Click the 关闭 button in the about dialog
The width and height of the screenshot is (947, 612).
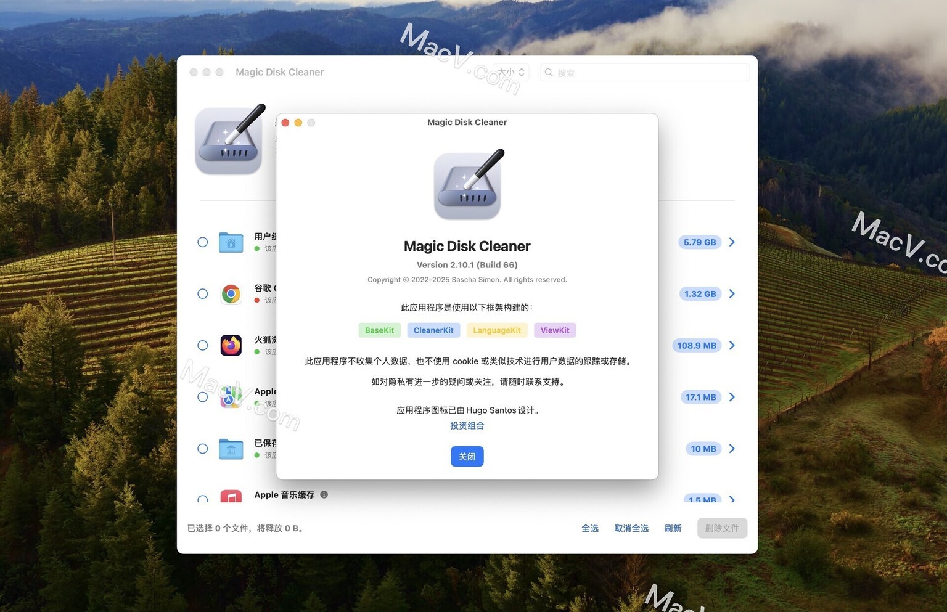tap(467, 456)
